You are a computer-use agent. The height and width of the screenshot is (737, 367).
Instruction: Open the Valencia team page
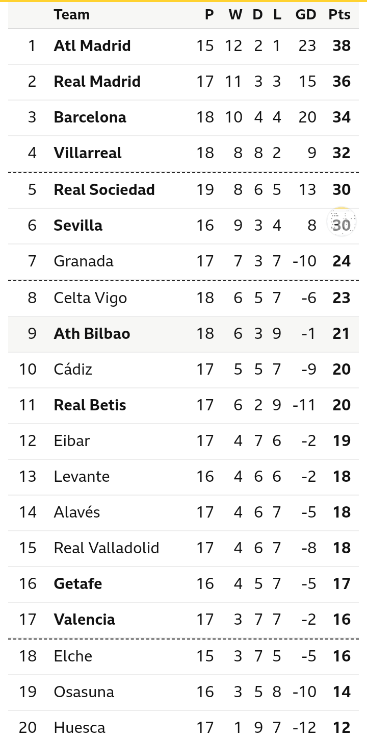pos(84,620)
